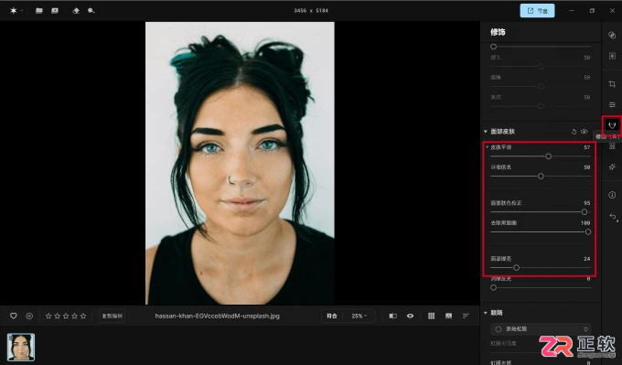
Task: Open the overlapping circles panel in right sidebar
Action: [612, 36]
